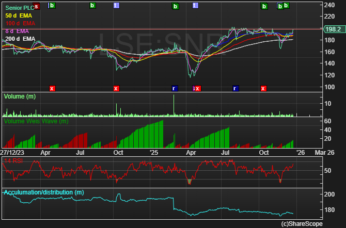
Task: Click the Volume Weis Wave panel label
Action: pos(36,121)
